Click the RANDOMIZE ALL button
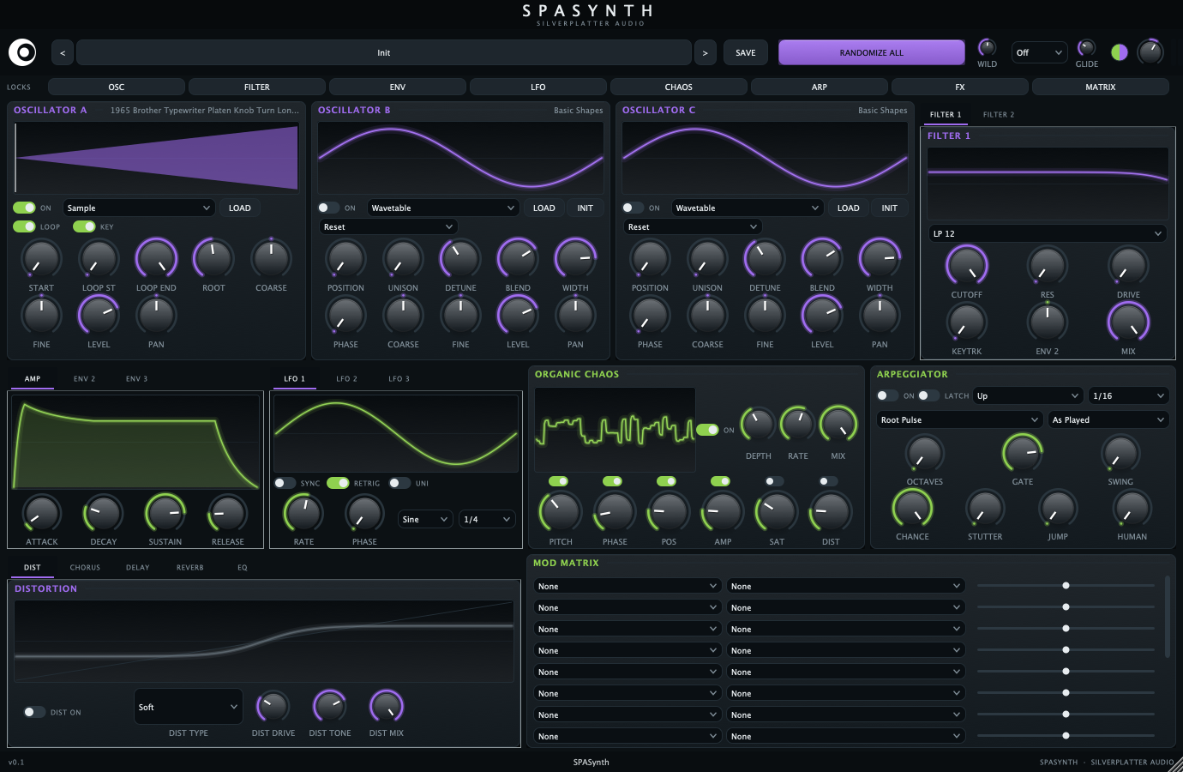Screen dimensions: 1183x772 pyautogui.click(x=871, y=52)
